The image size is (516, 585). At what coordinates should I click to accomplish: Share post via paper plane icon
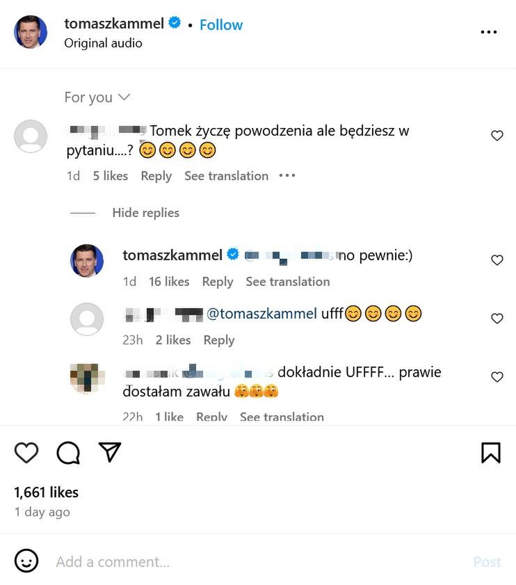tap(110, 452)
